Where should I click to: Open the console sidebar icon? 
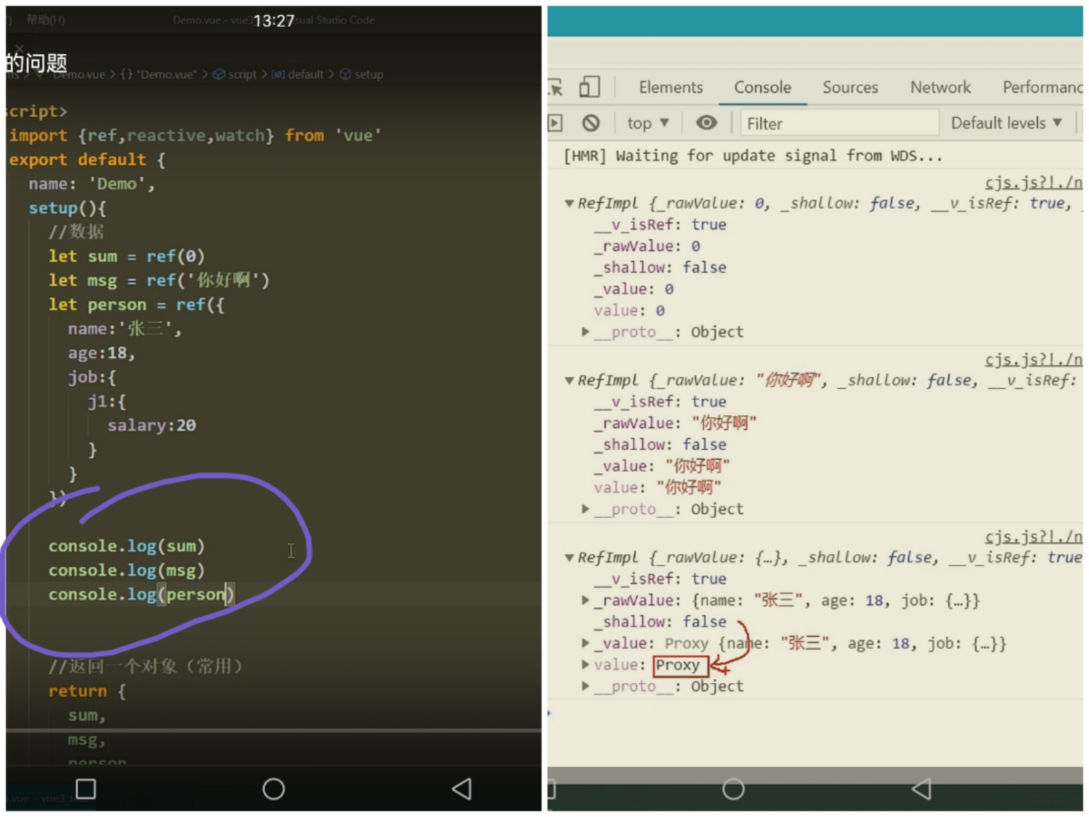point(555,123)
